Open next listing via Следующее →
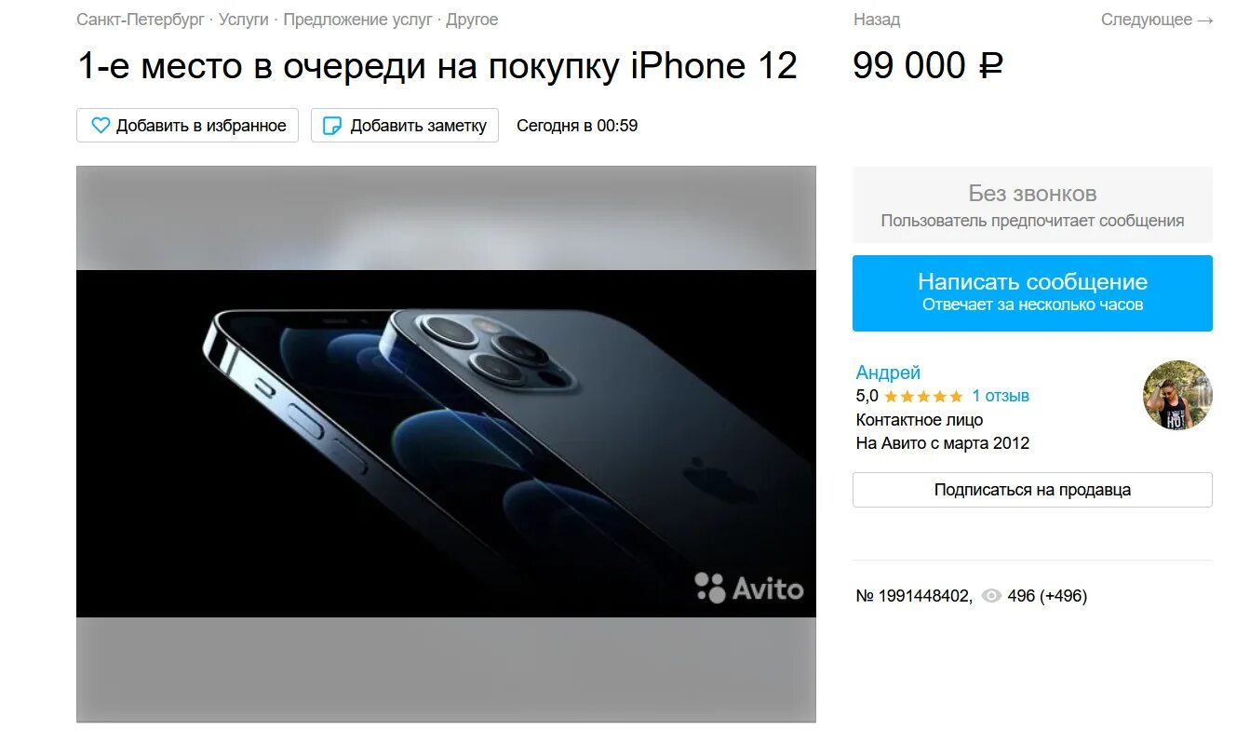This screenshot has height=745, width=1250. pyautogui.click(x=1157, y=20)
